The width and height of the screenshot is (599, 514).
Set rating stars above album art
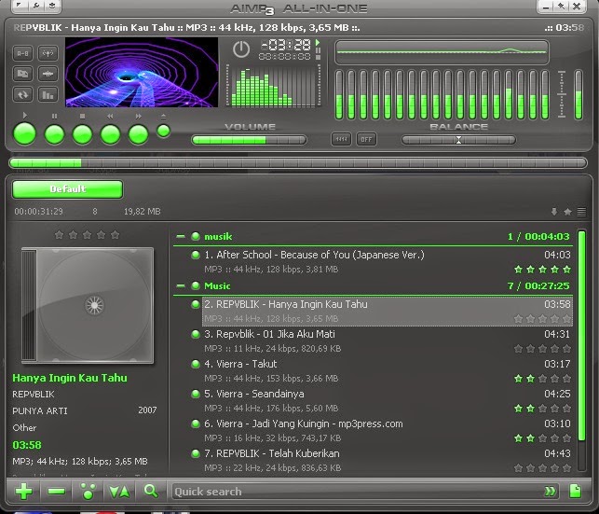[x=87, y=235]
